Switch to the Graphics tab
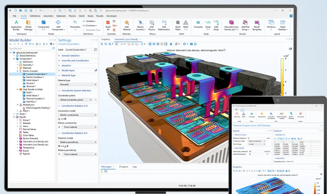This screenshot has height=194, width=327. (106, 39)
